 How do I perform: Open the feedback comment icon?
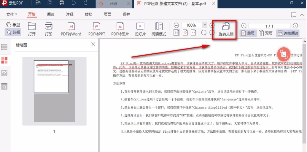[293, 15]
